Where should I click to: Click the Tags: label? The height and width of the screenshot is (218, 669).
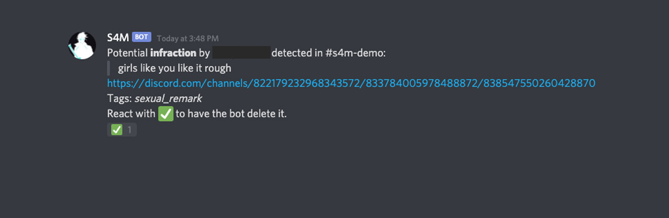tap(120, 98)
